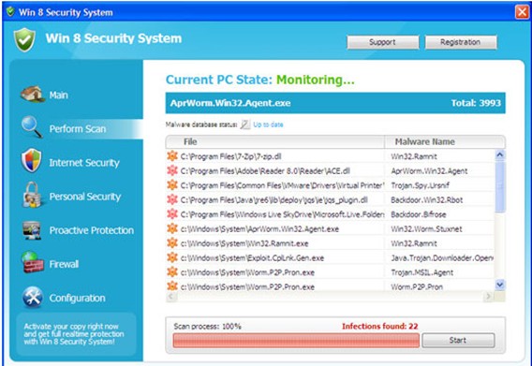The image size is (532, 366).
Task: Click the scan progress bar
Action: click(x=296, y=340)
